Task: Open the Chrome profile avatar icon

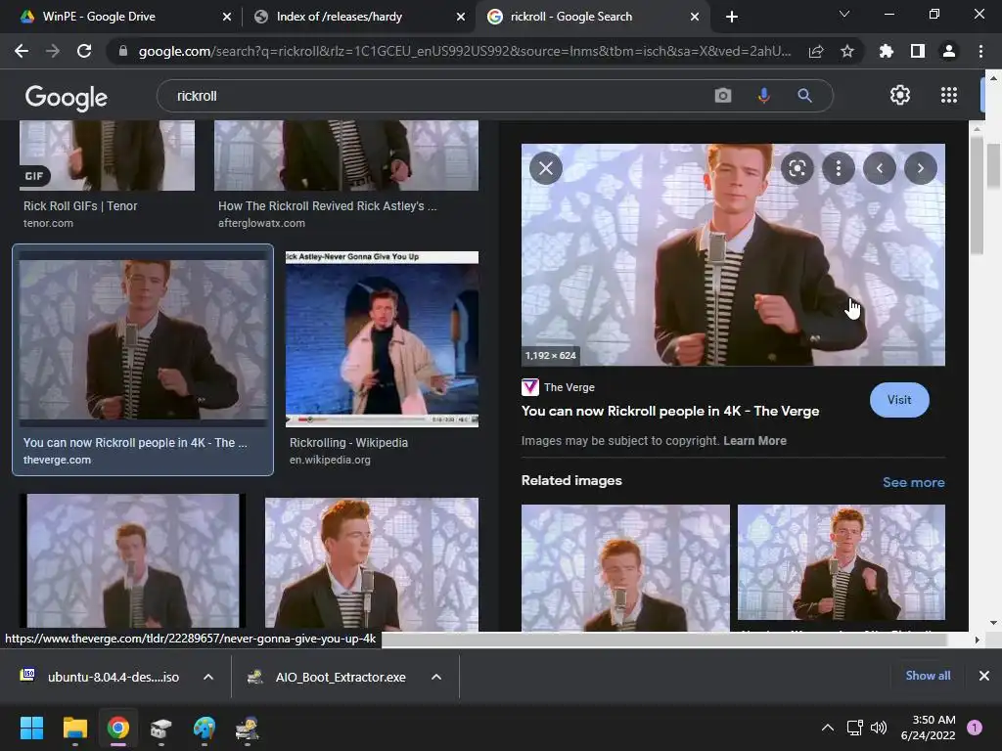Action: pos(949,51)
